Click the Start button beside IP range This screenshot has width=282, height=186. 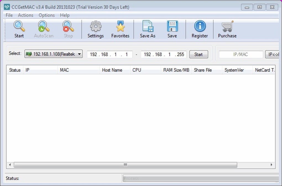pos(199,54)
